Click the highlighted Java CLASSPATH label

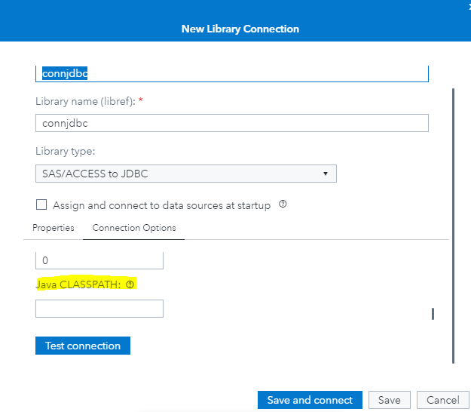79,285
